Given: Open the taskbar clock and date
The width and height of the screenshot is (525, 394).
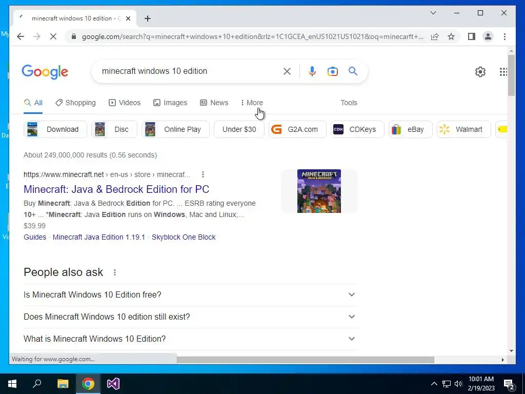Looking at the screenshot, I should [481, 384].
